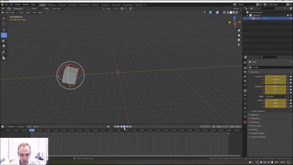Toggle viewport overlays button
This screenshot has height=165, width=293.
(x=217, y=12)
